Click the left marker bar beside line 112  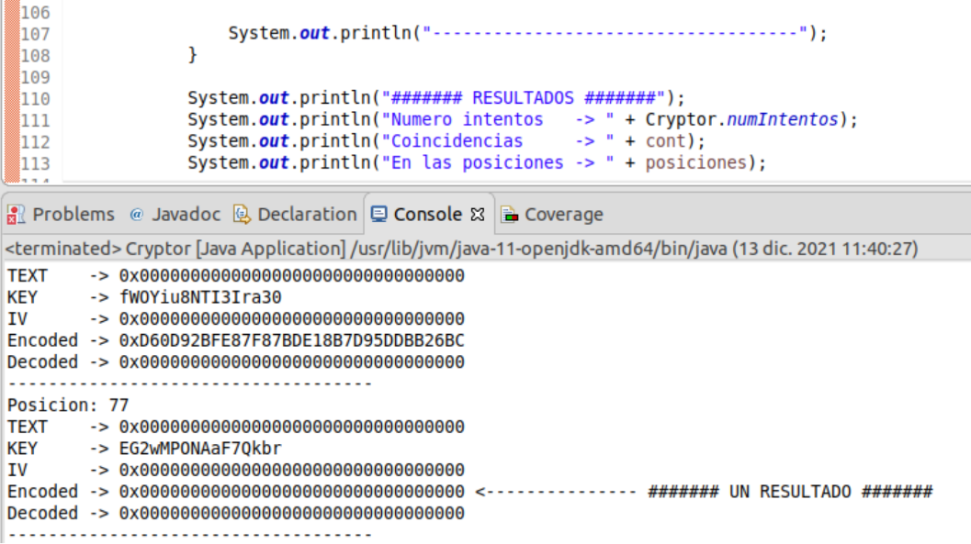click(x=10, y=141)
